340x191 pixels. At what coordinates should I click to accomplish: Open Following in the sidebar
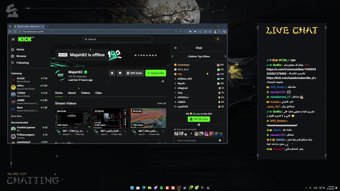(x=23, y=63)
